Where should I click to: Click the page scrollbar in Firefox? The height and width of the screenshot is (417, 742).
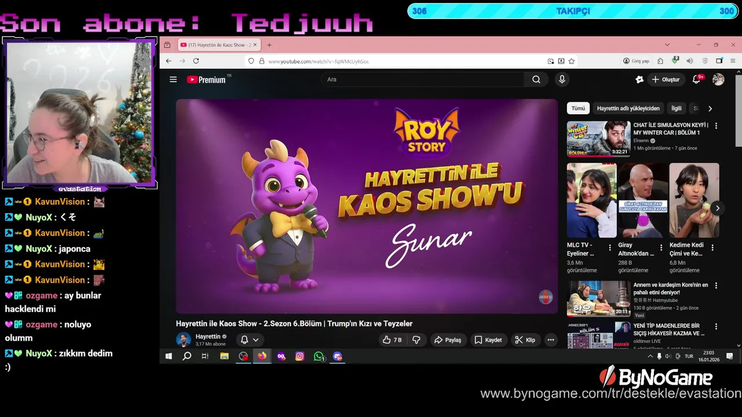pos(739,110)
